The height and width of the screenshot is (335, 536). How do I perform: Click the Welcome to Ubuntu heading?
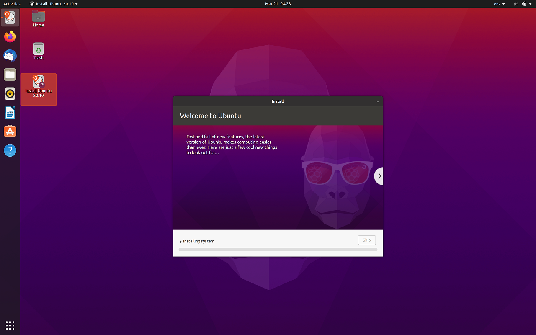pos(211,116)
